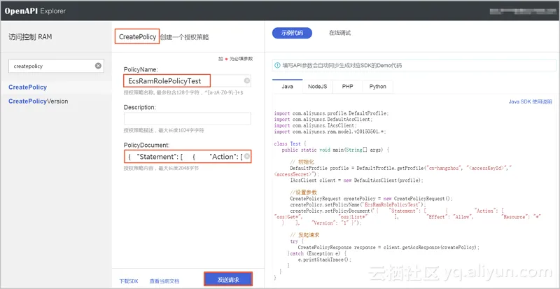Image resolution: width=560 pixels, height=289 pixels.
Task: Click the Description: label
Action: pos(139,107)
